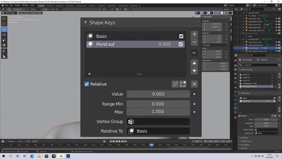Hide Auge Cemar Links with eye icon

(x=276, y=42)
